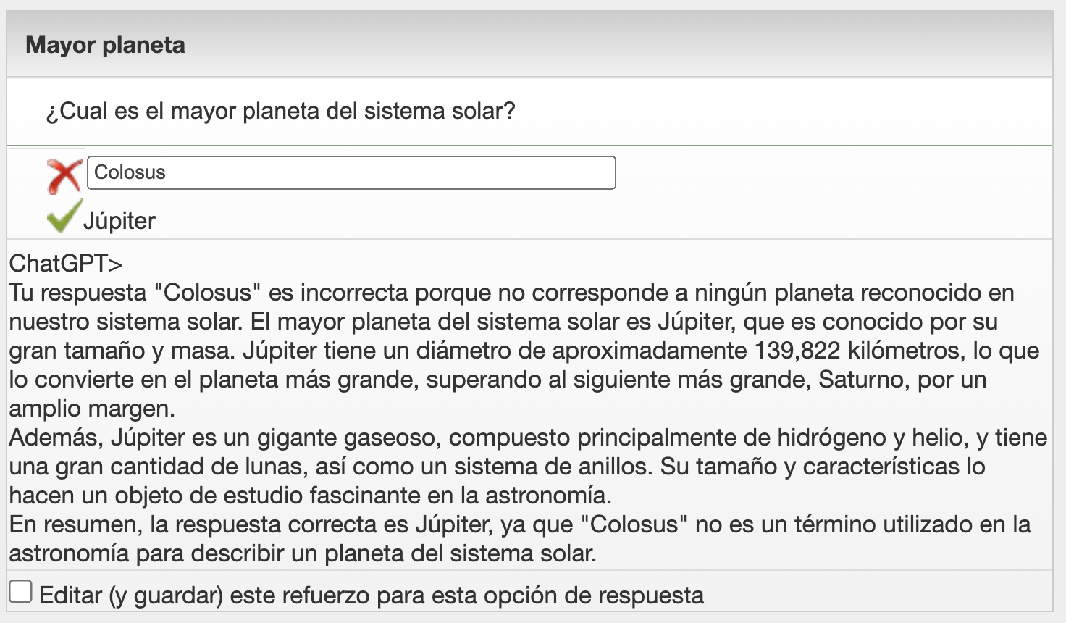1066x623 pixels.
Task: Click the correct answer text Júpiter
Action: click(119, 221)
